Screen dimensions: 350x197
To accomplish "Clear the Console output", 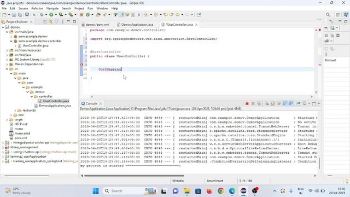I will (267, 103).
